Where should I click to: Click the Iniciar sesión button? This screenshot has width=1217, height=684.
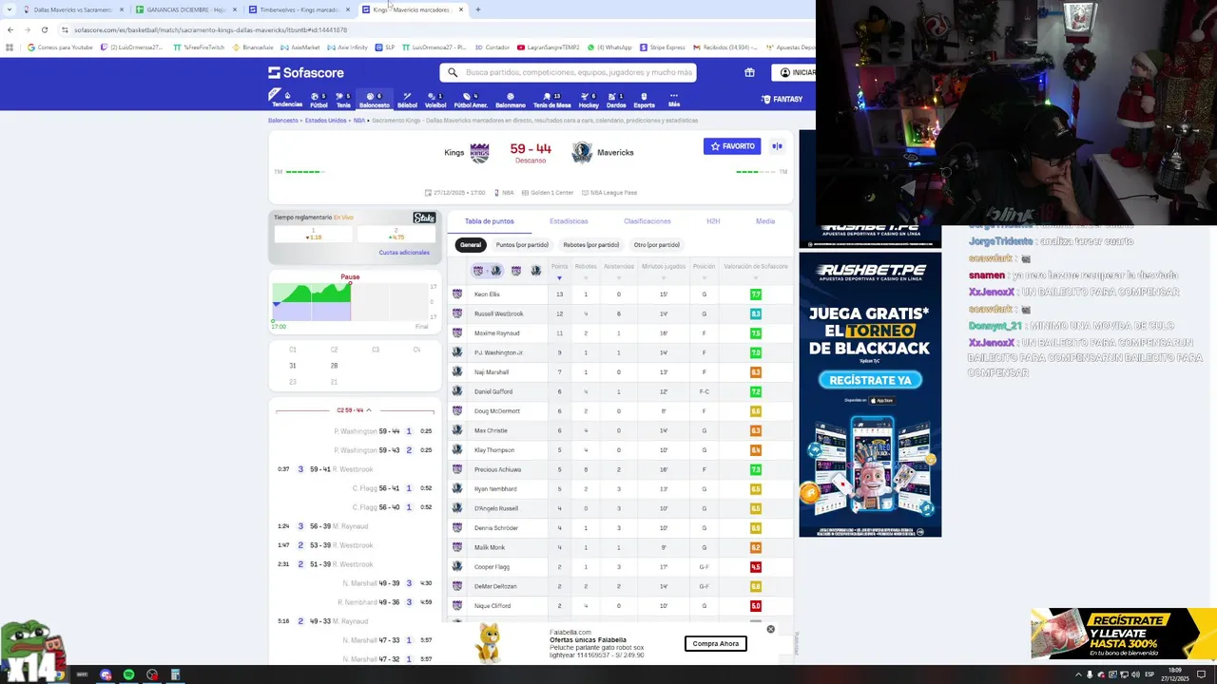coord(797,72)
